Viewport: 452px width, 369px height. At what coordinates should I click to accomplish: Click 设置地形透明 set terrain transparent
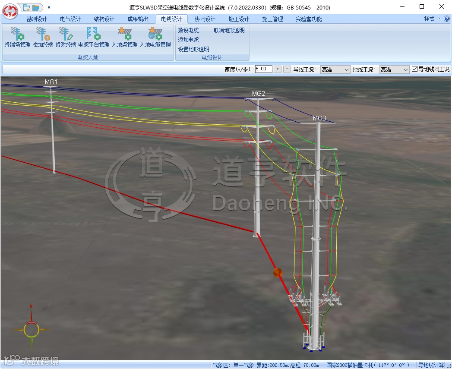(193, 49)
